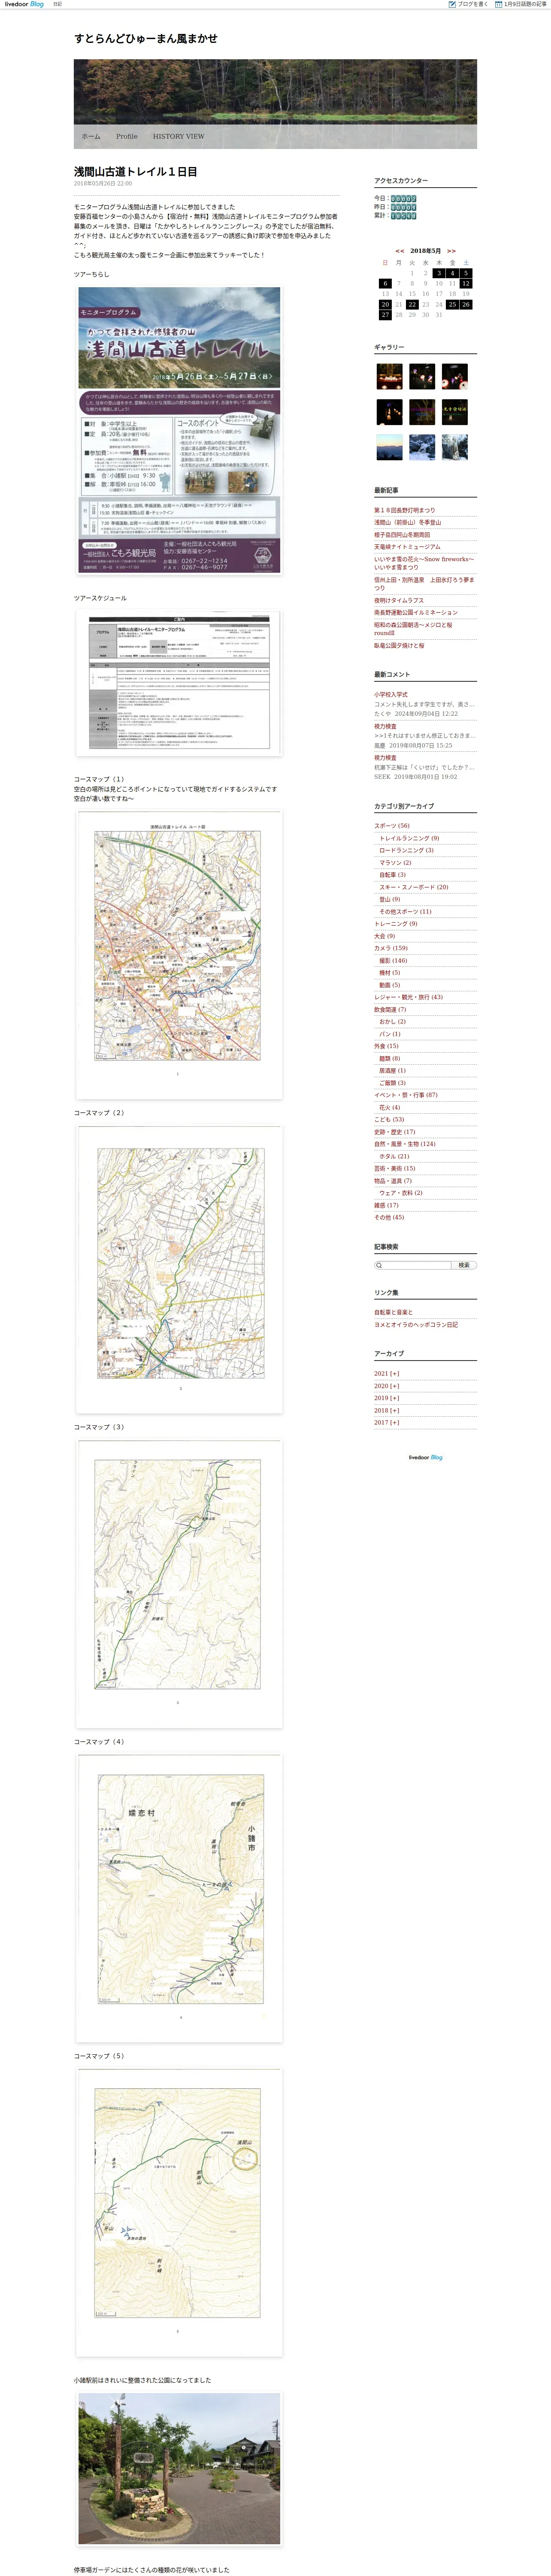551x2576 pixels.
Task: Go to previous month with << arrow
Action: 400,251
